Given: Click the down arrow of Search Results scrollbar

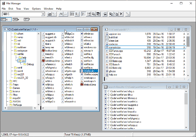Looking at the screenshot, I should pyautogui.click(x=186, y=128).
